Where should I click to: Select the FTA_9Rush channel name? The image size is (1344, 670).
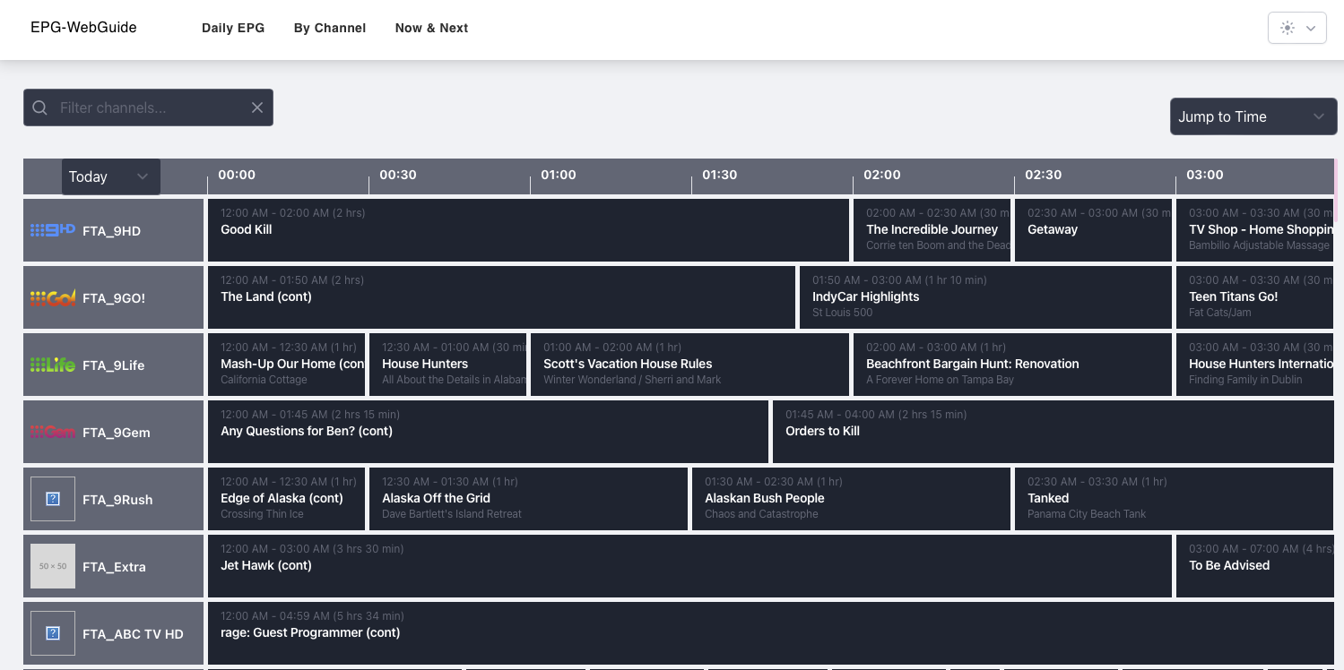(117, 500)
